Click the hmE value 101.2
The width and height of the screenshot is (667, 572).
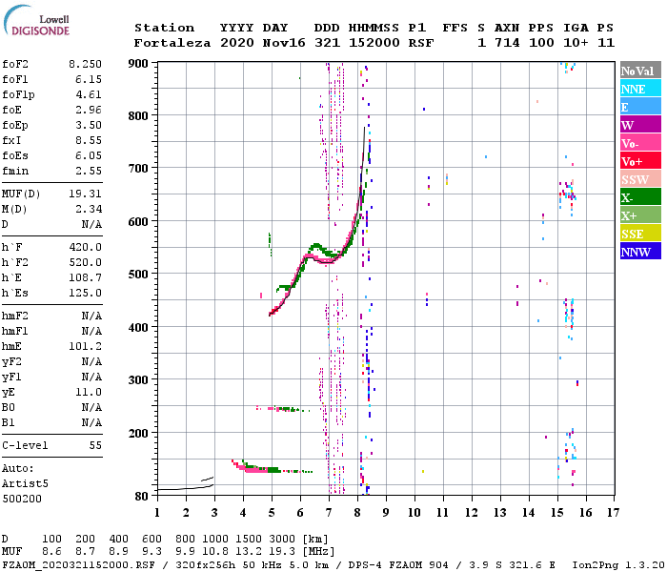coord(85,346)
